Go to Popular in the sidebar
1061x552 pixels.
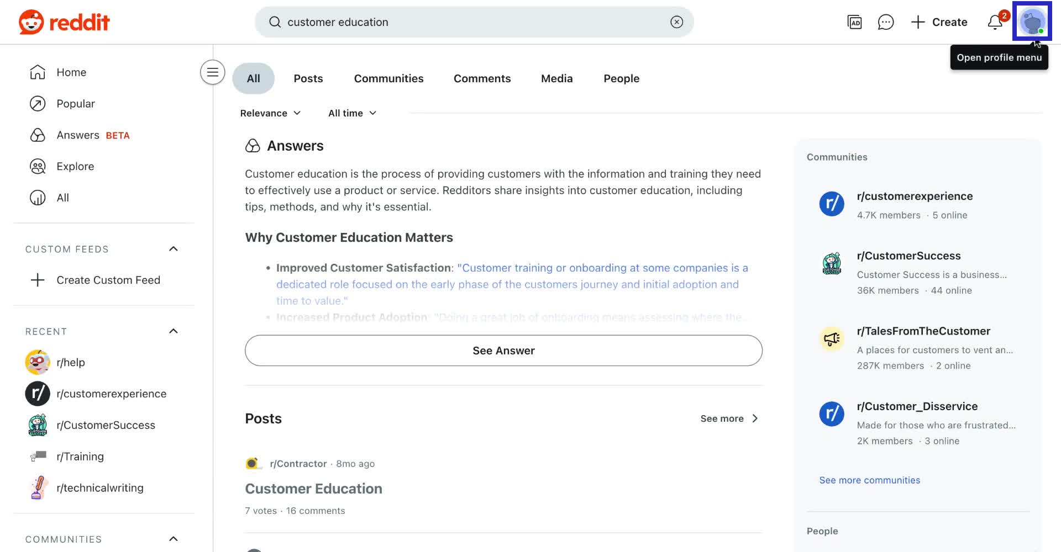coord(75,104)
